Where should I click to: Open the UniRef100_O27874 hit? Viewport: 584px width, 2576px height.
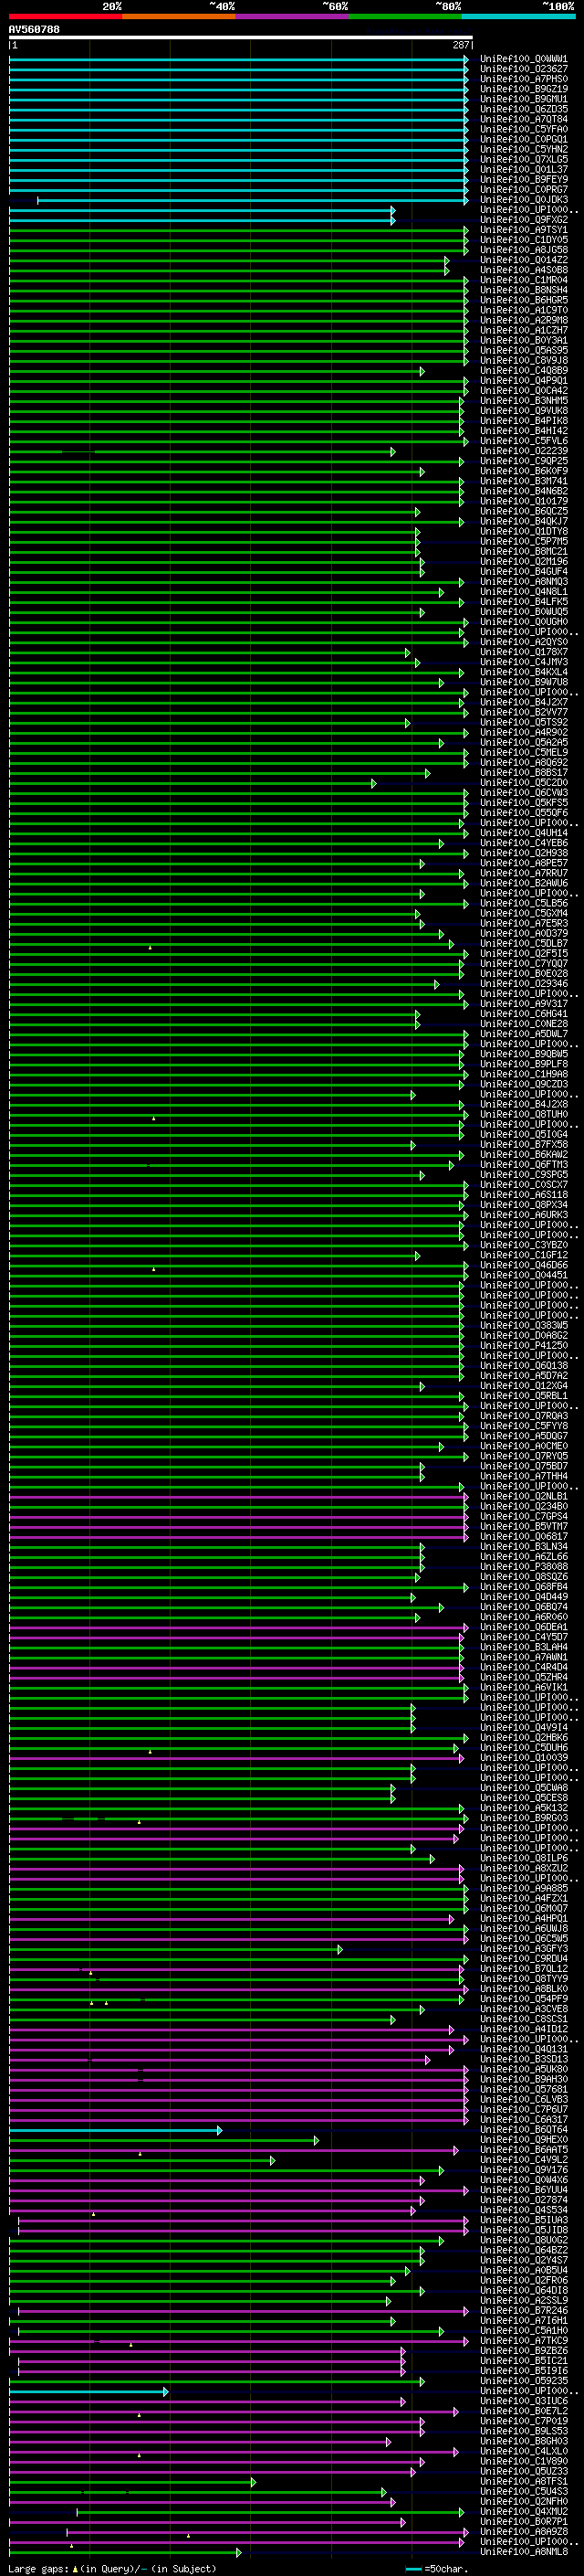coord(523,2200)
